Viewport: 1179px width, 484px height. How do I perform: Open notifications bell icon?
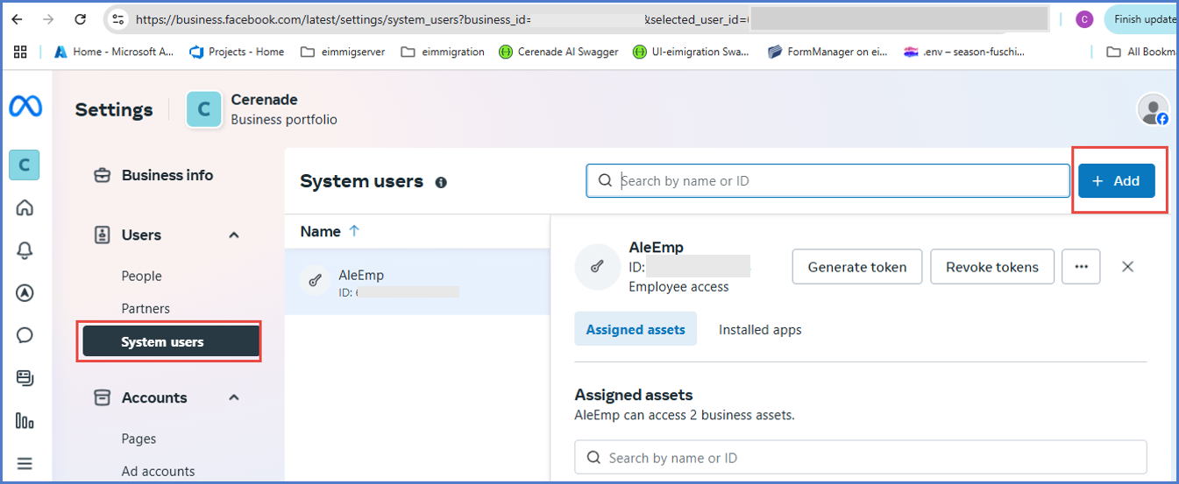25,251
